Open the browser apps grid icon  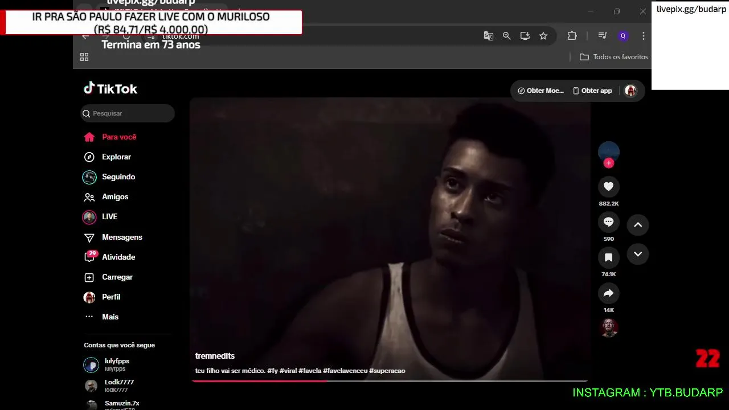pyautogui.click(x=84, y=57)
